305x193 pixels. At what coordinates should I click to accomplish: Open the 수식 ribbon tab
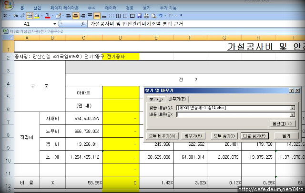(x=91, y=8)
